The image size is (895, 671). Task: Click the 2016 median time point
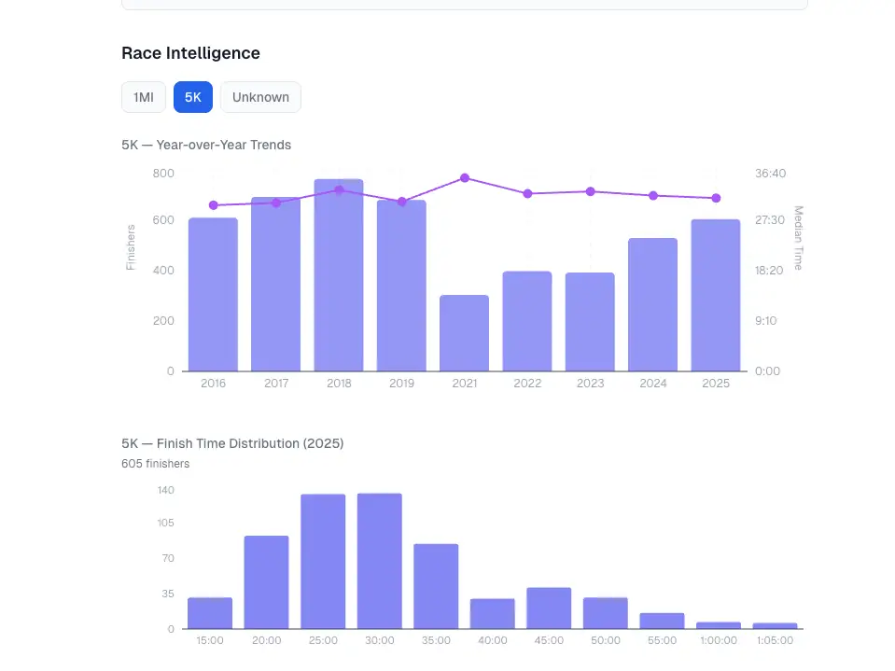[214, 205]
